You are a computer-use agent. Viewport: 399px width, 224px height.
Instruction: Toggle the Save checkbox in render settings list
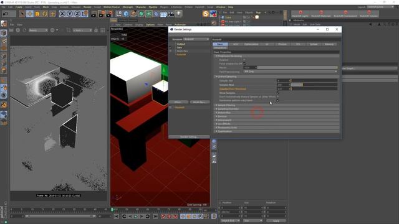click(x=170, y=47)
